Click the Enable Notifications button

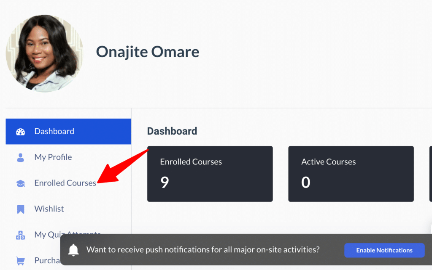click(x=384, y=250)
